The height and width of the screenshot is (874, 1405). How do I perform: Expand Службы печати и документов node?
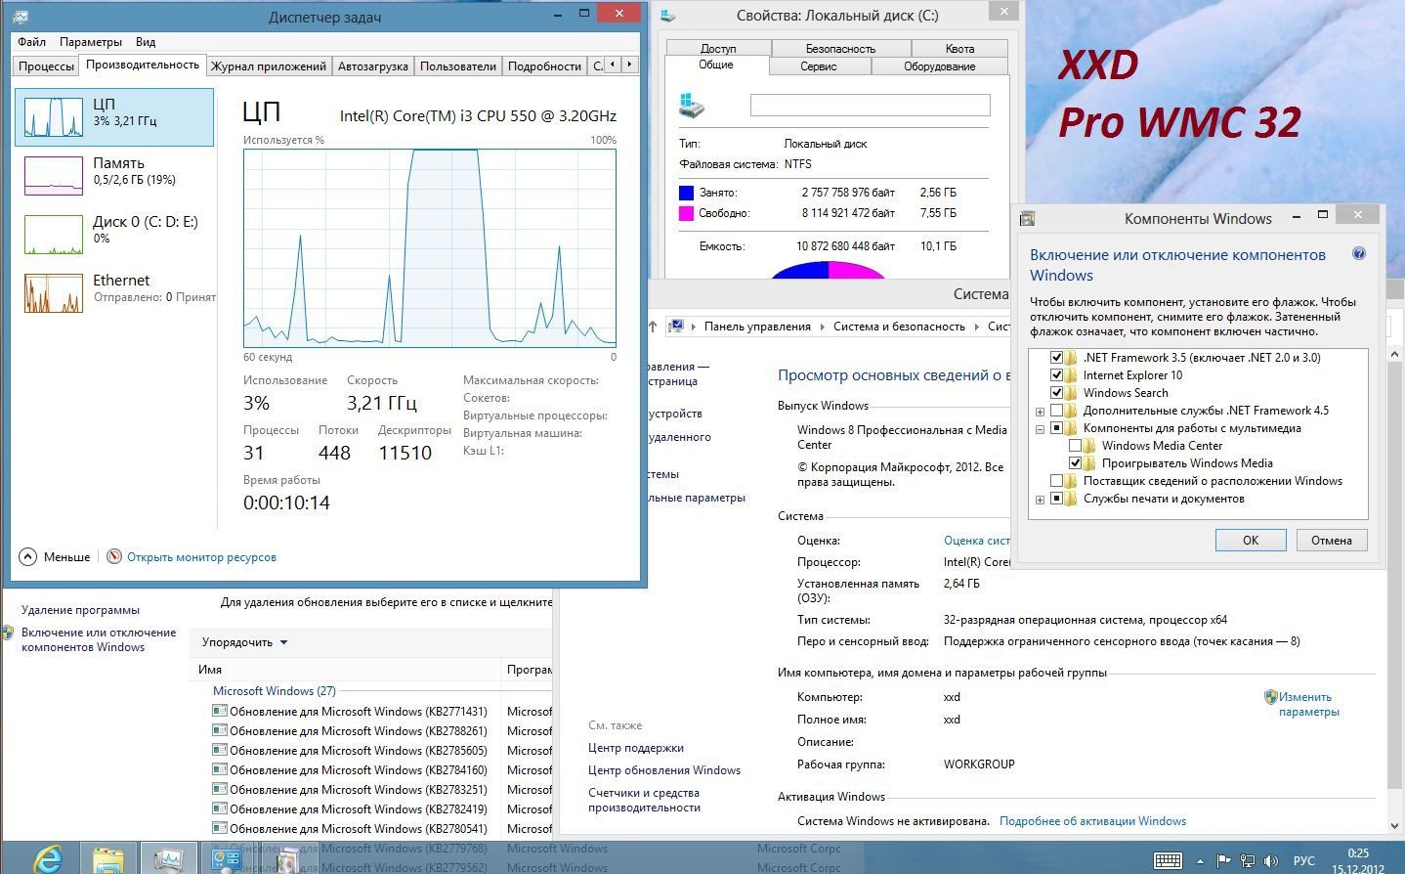[1040, 500]
